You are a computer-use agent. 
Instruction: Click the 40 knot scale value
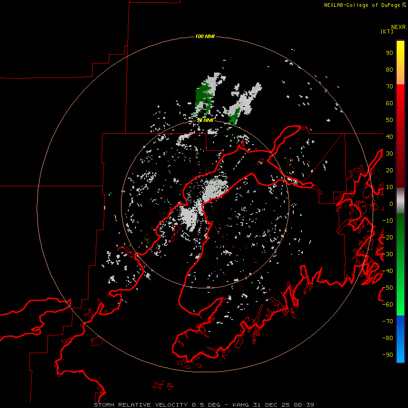tap(389, 136)
